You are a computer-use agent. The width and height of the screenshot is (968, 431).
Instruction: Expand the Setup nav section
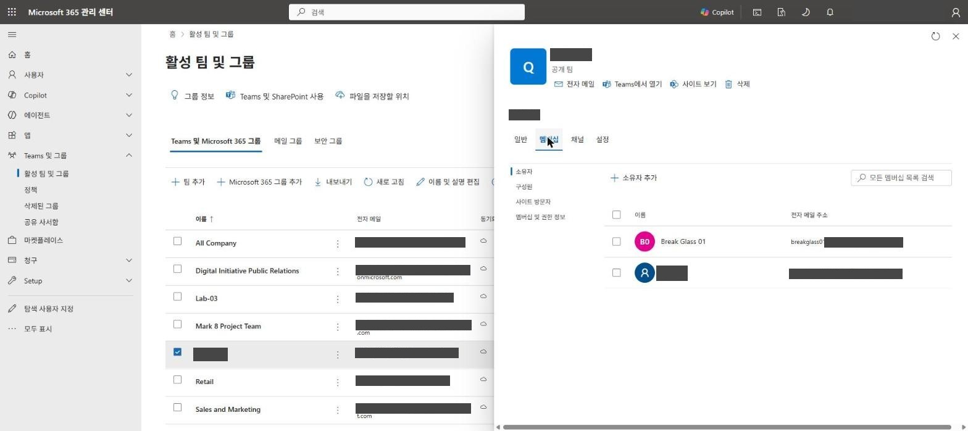129,280
